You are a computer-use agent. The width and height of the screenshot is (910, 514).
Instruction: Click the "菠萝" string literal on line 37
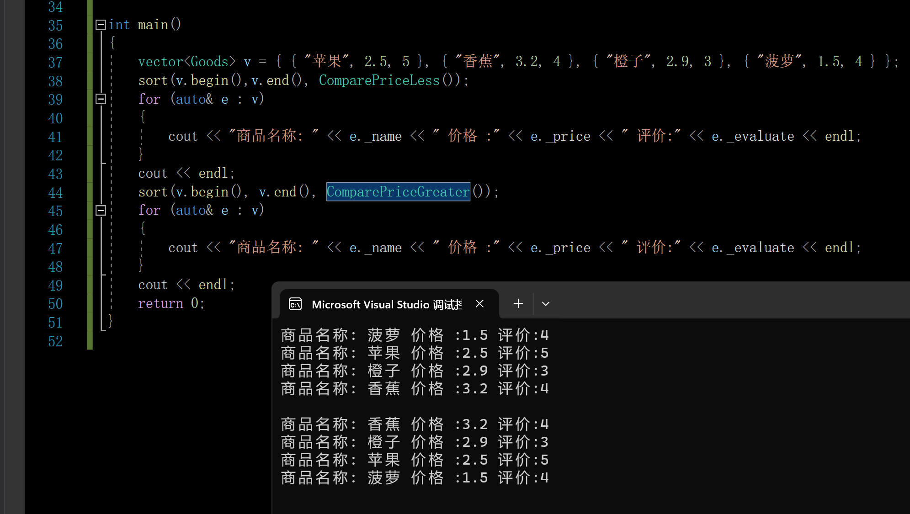tap(779, 61)
